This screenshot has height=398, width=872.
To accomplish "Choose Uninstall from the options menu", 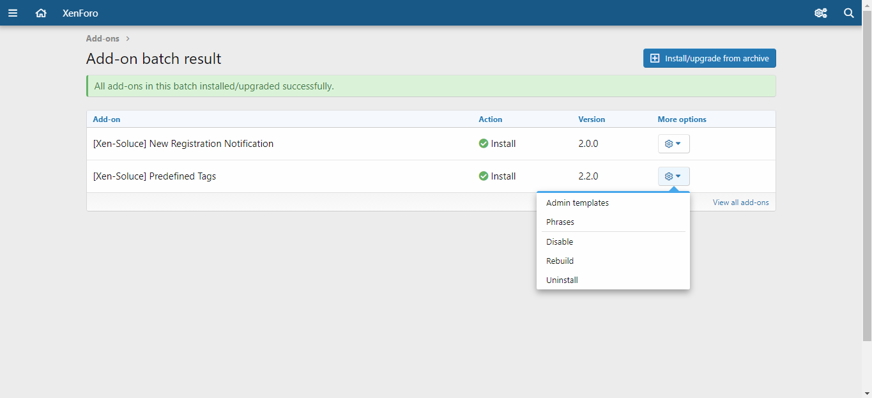I will tap(562, 280).
